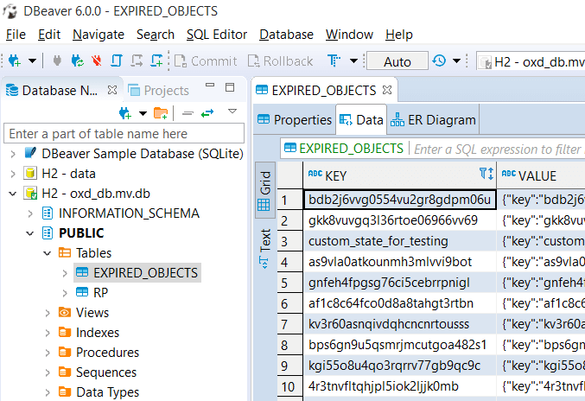Select the Indexes folder
585x401 pixels.
[x=89, y=333]
